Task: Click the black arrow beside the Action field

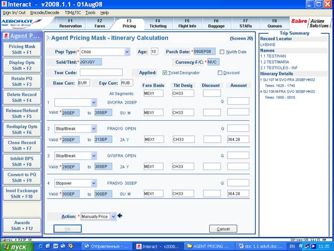Action: coord(120,216)
